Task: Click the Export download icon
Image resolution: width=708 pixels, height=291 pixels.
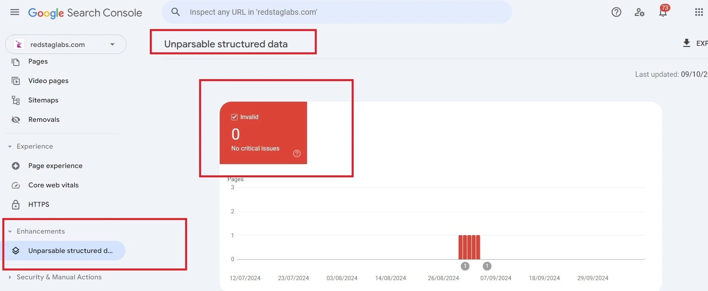Action: pos(687,43)
